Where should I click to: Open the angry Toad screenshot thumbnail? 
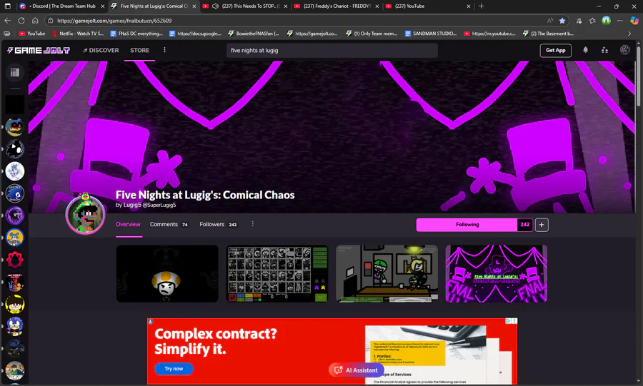point(167,274)
